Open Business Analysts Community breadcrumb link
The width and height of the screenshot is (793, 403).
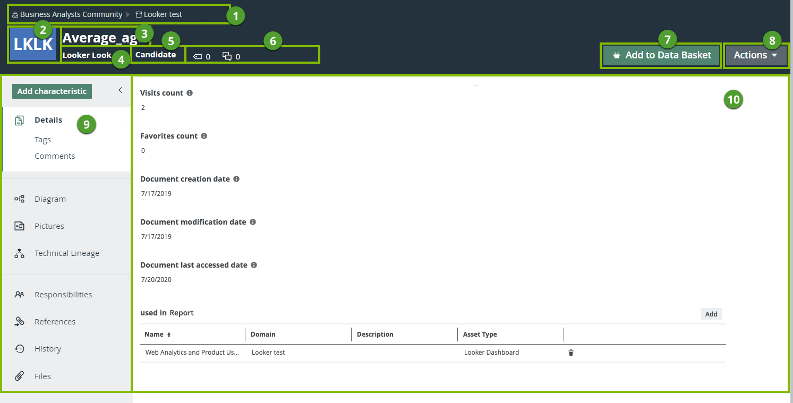coord(71,14)
